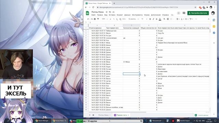Click the green Настройки Доступа button
Viewport: 219px width, 123px height.
(x=198, y=13)
